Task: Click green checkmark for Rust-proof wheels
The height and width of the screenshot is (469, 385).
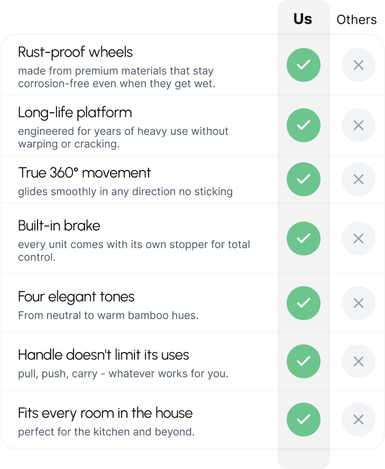Action: (x=303, y=65)
